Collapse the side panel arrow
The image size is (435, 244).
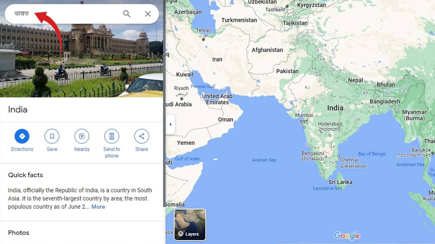pyautogui.click(x=170, y=124)
